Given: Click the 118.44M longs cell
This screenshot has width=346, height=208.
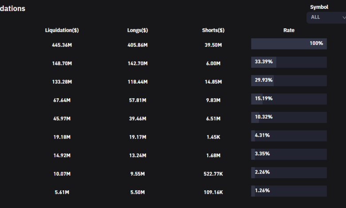Looking at the screenshot, I should pyautogui.click(x=138, y=82).
